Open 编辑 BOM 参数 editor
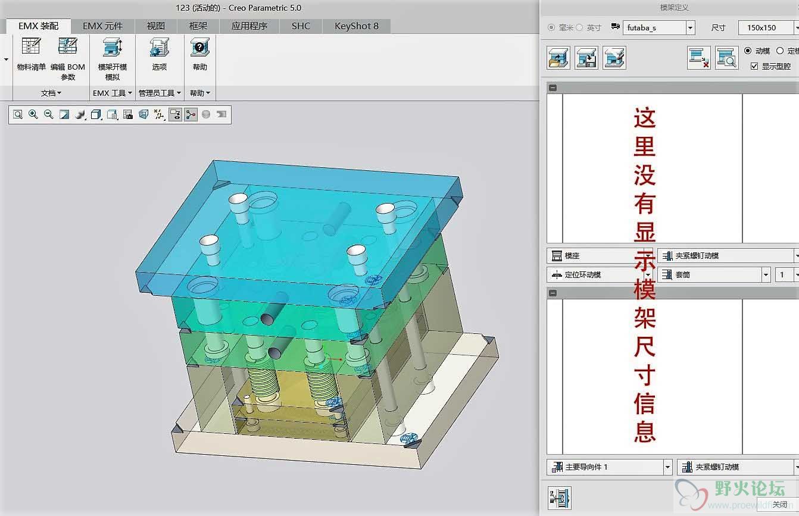 (67, 59)
